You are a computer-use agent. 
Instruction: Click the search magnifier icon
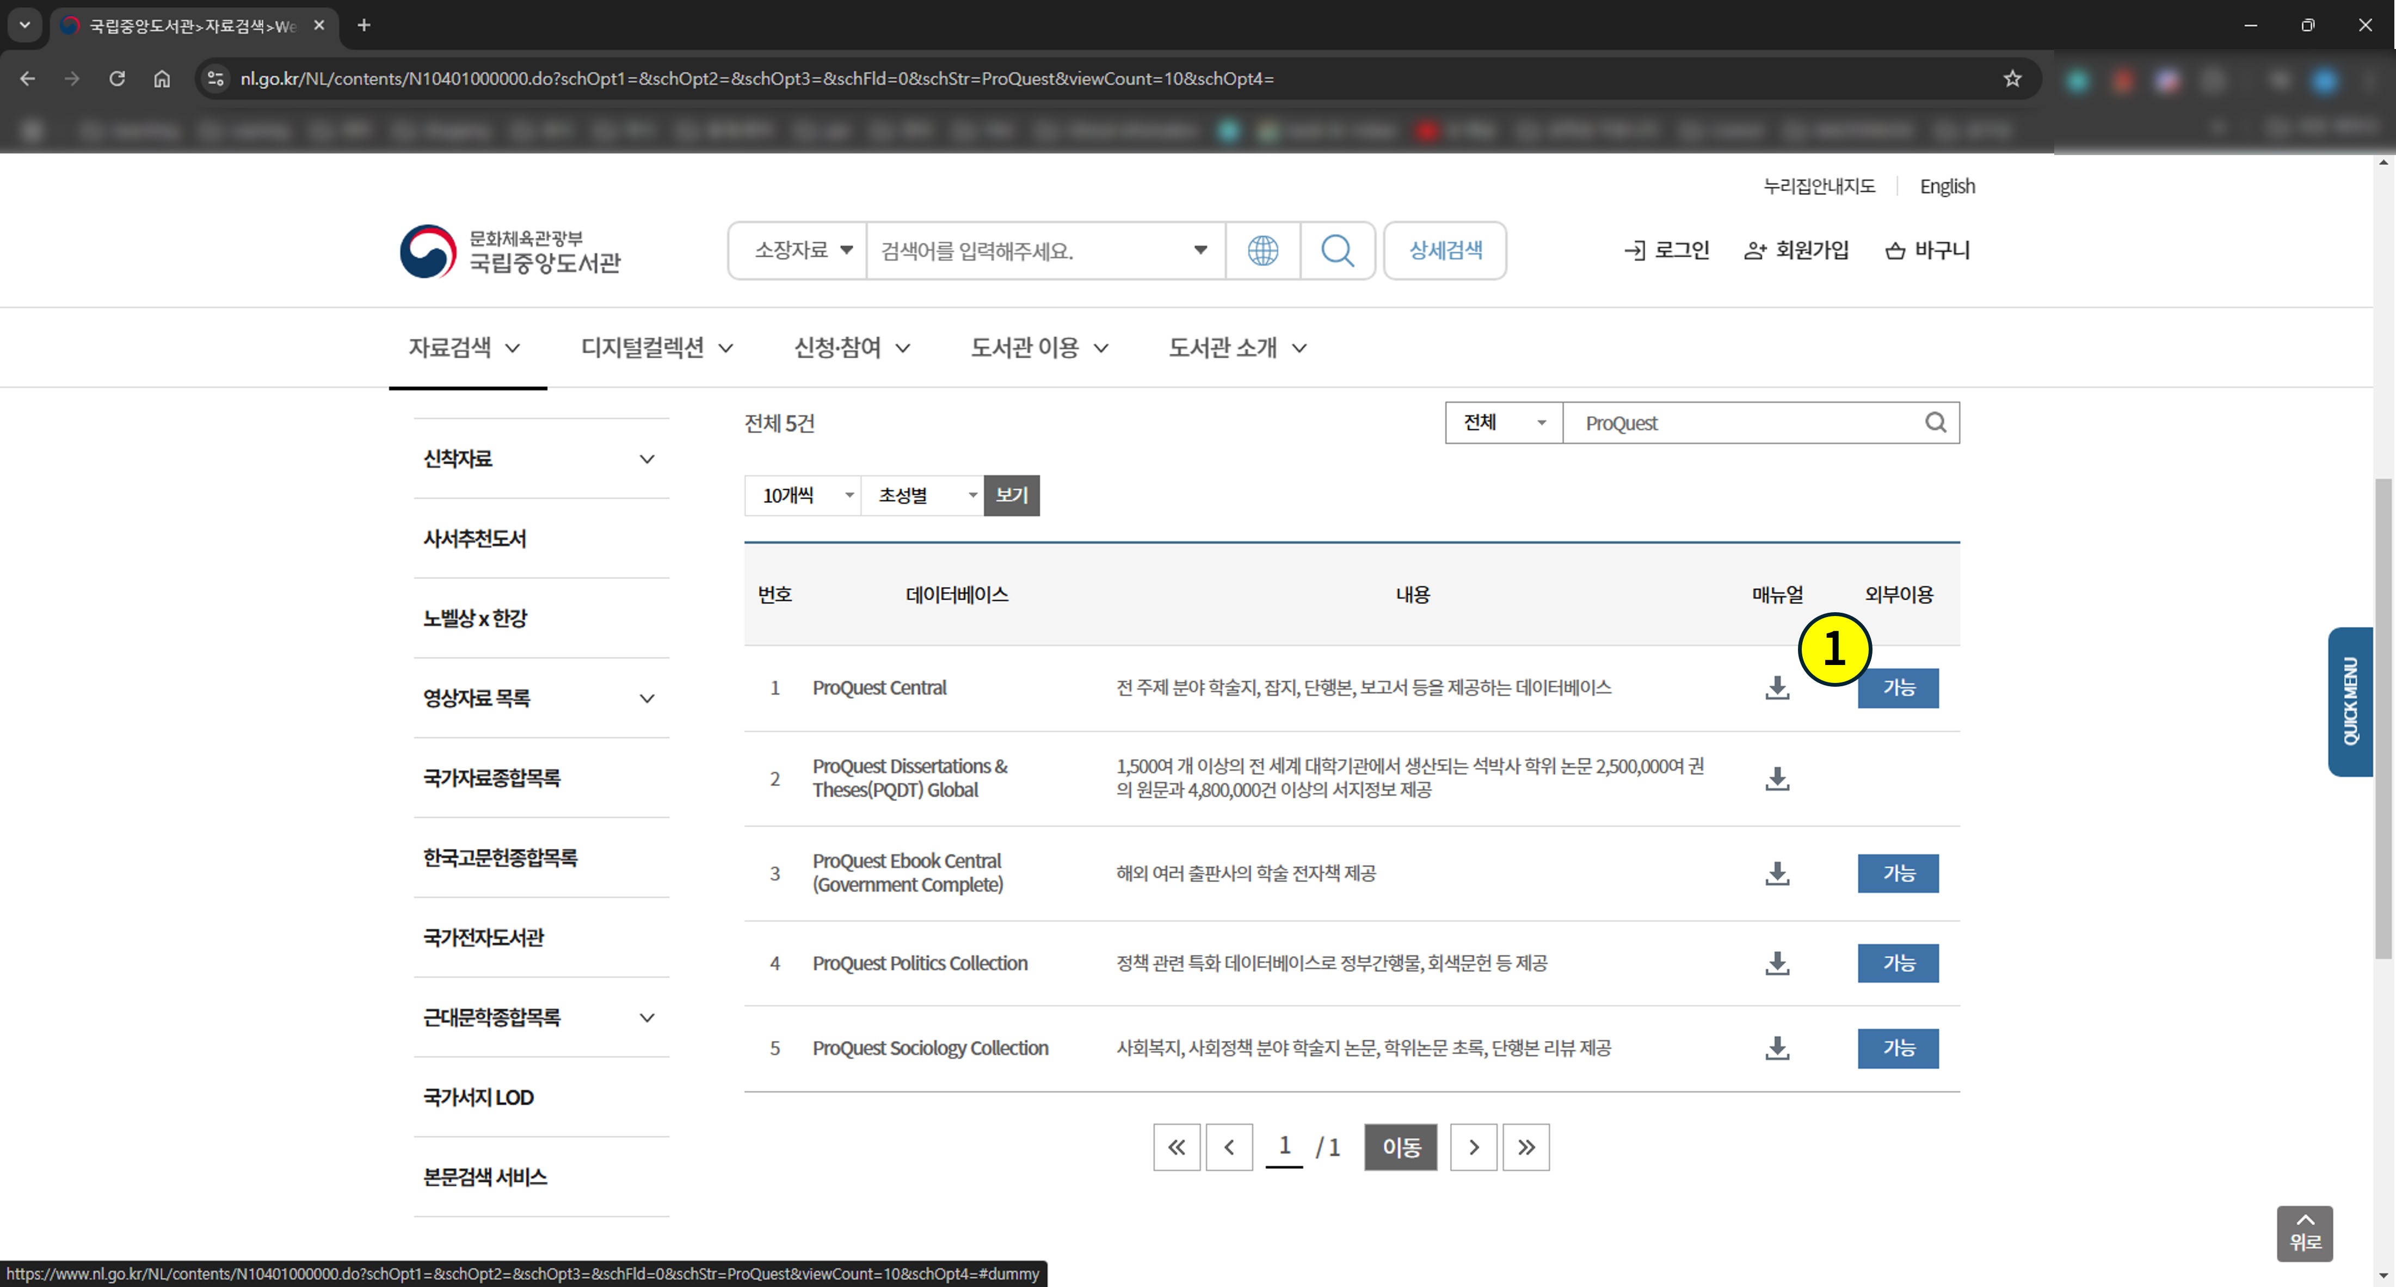tap(1338, 250)
